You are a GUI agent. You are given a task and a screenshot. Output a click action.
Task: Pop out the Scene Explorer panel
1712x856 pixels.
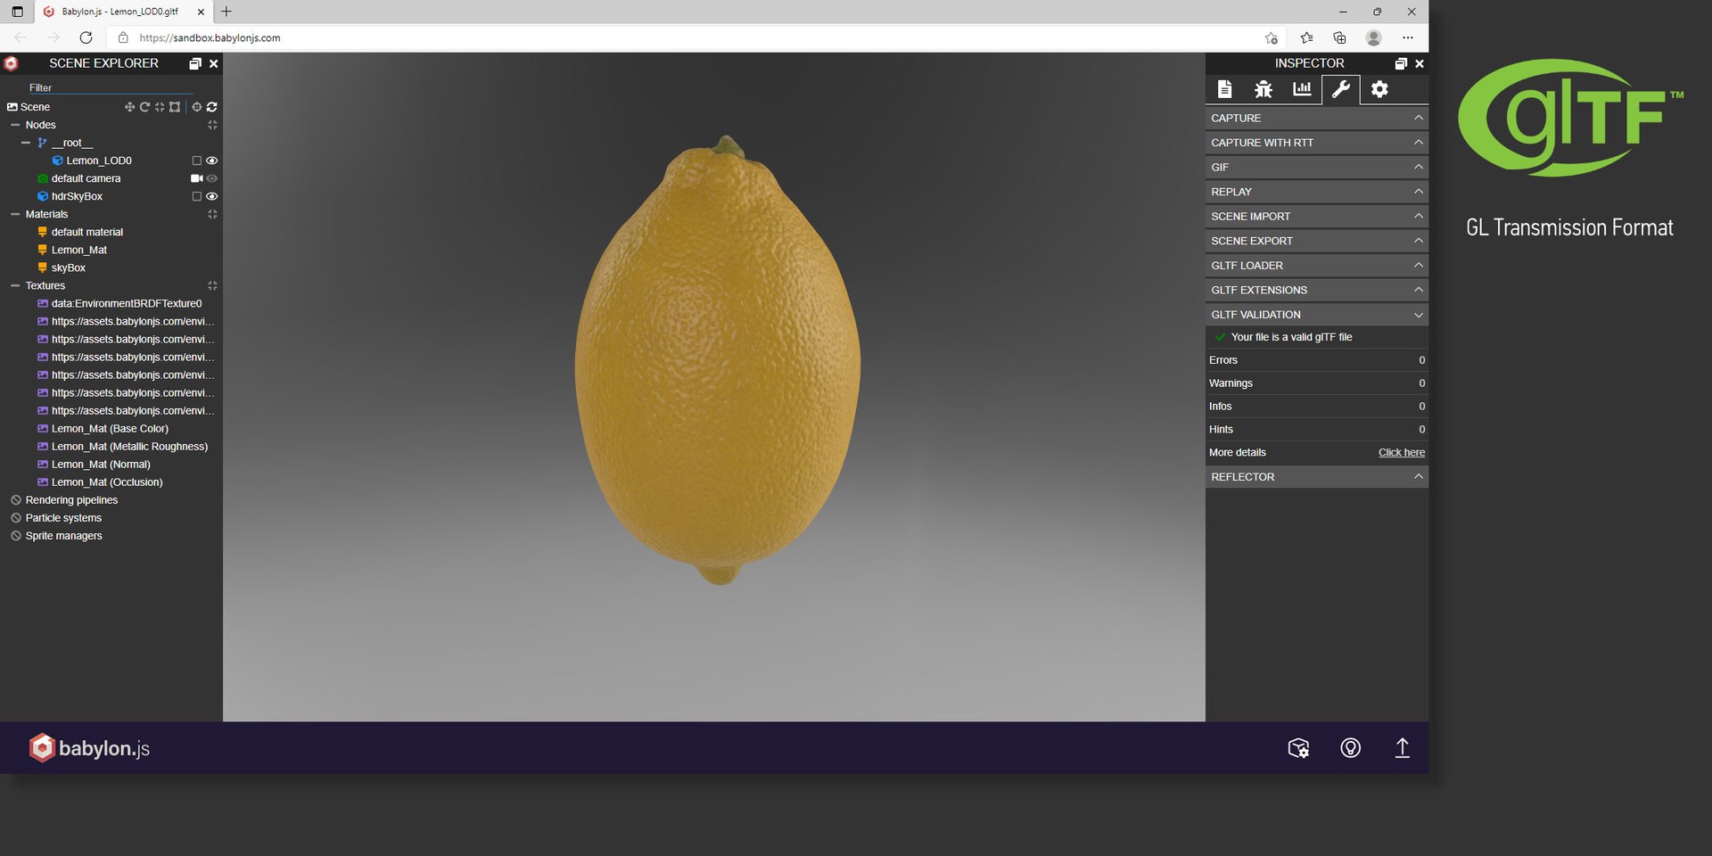pos(195,63)
